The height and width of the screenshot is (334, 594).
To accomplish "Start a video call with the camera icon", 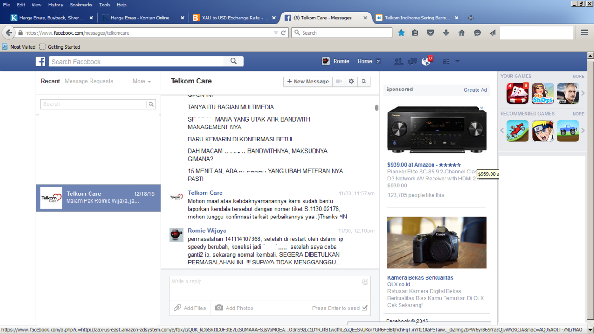I will click(x=339, y=81).
